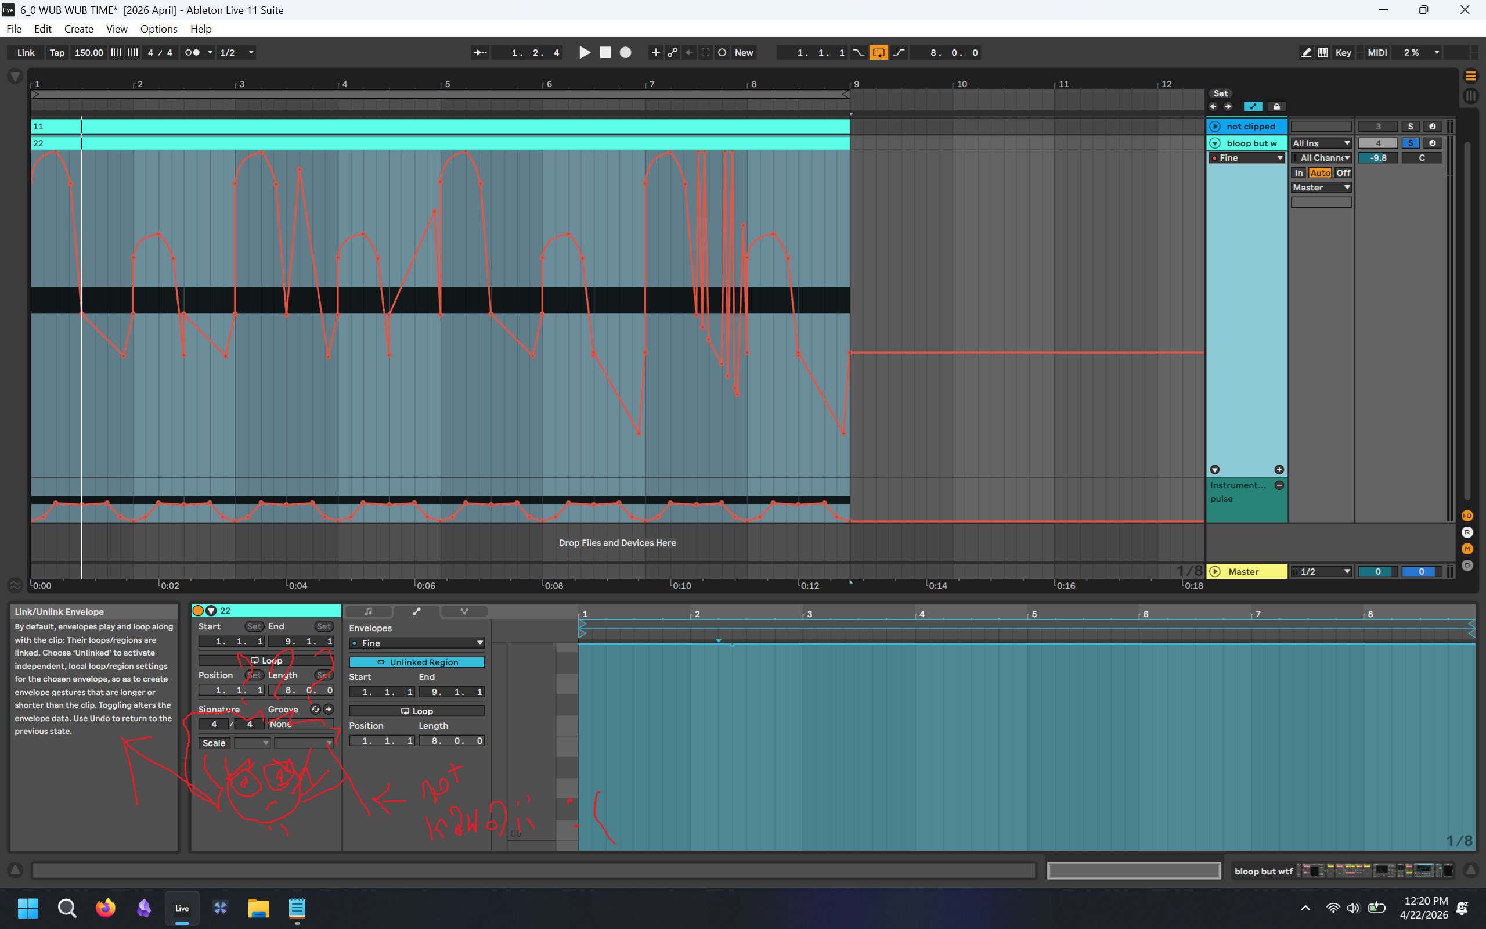The width and height of the screenshot is (1486, 929).
Task: Set track monitoring to Off
Action: tap(1343, 173)
